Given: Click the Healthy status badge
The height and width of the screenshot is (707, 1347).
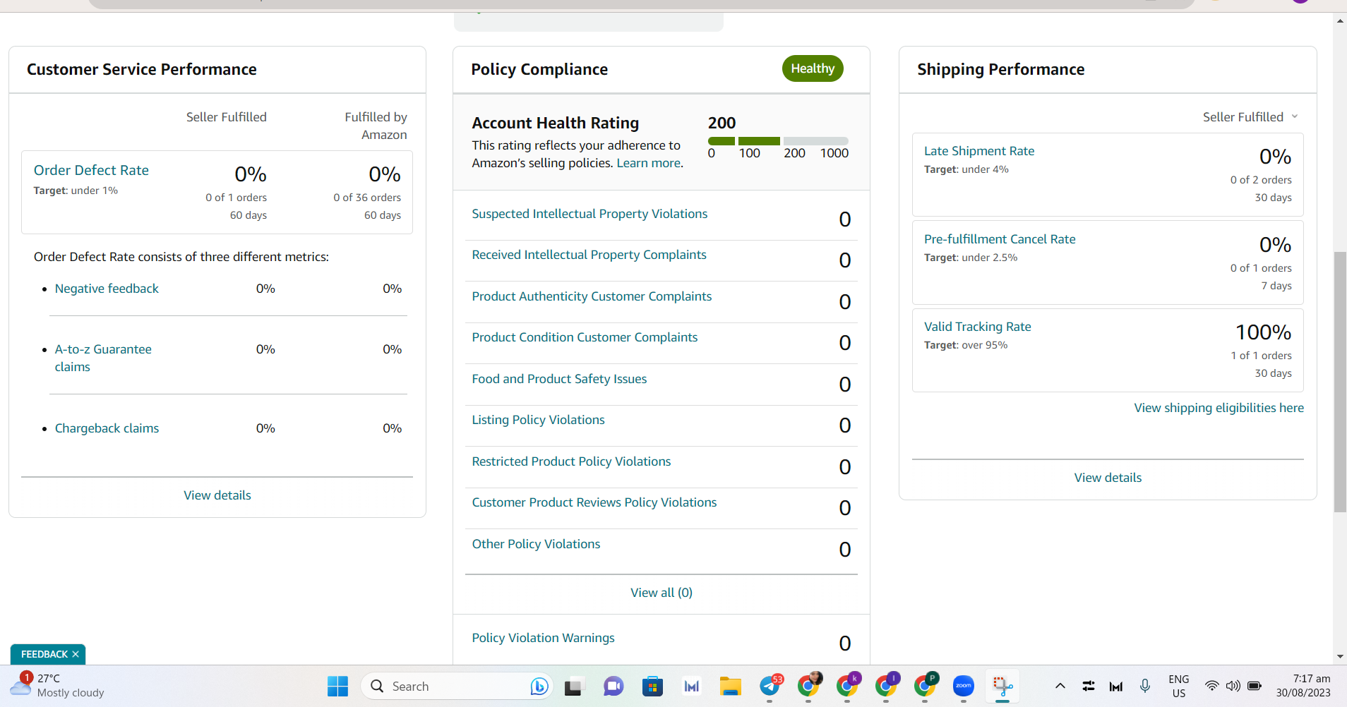Looking at the screenshot, I should [x=813, y=68].
